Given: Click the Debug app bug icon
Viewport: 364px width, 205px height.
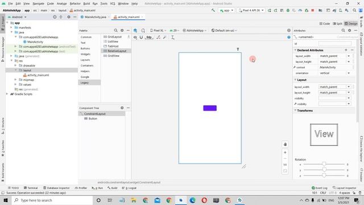Looking at the screenshot, I should 288,10.
